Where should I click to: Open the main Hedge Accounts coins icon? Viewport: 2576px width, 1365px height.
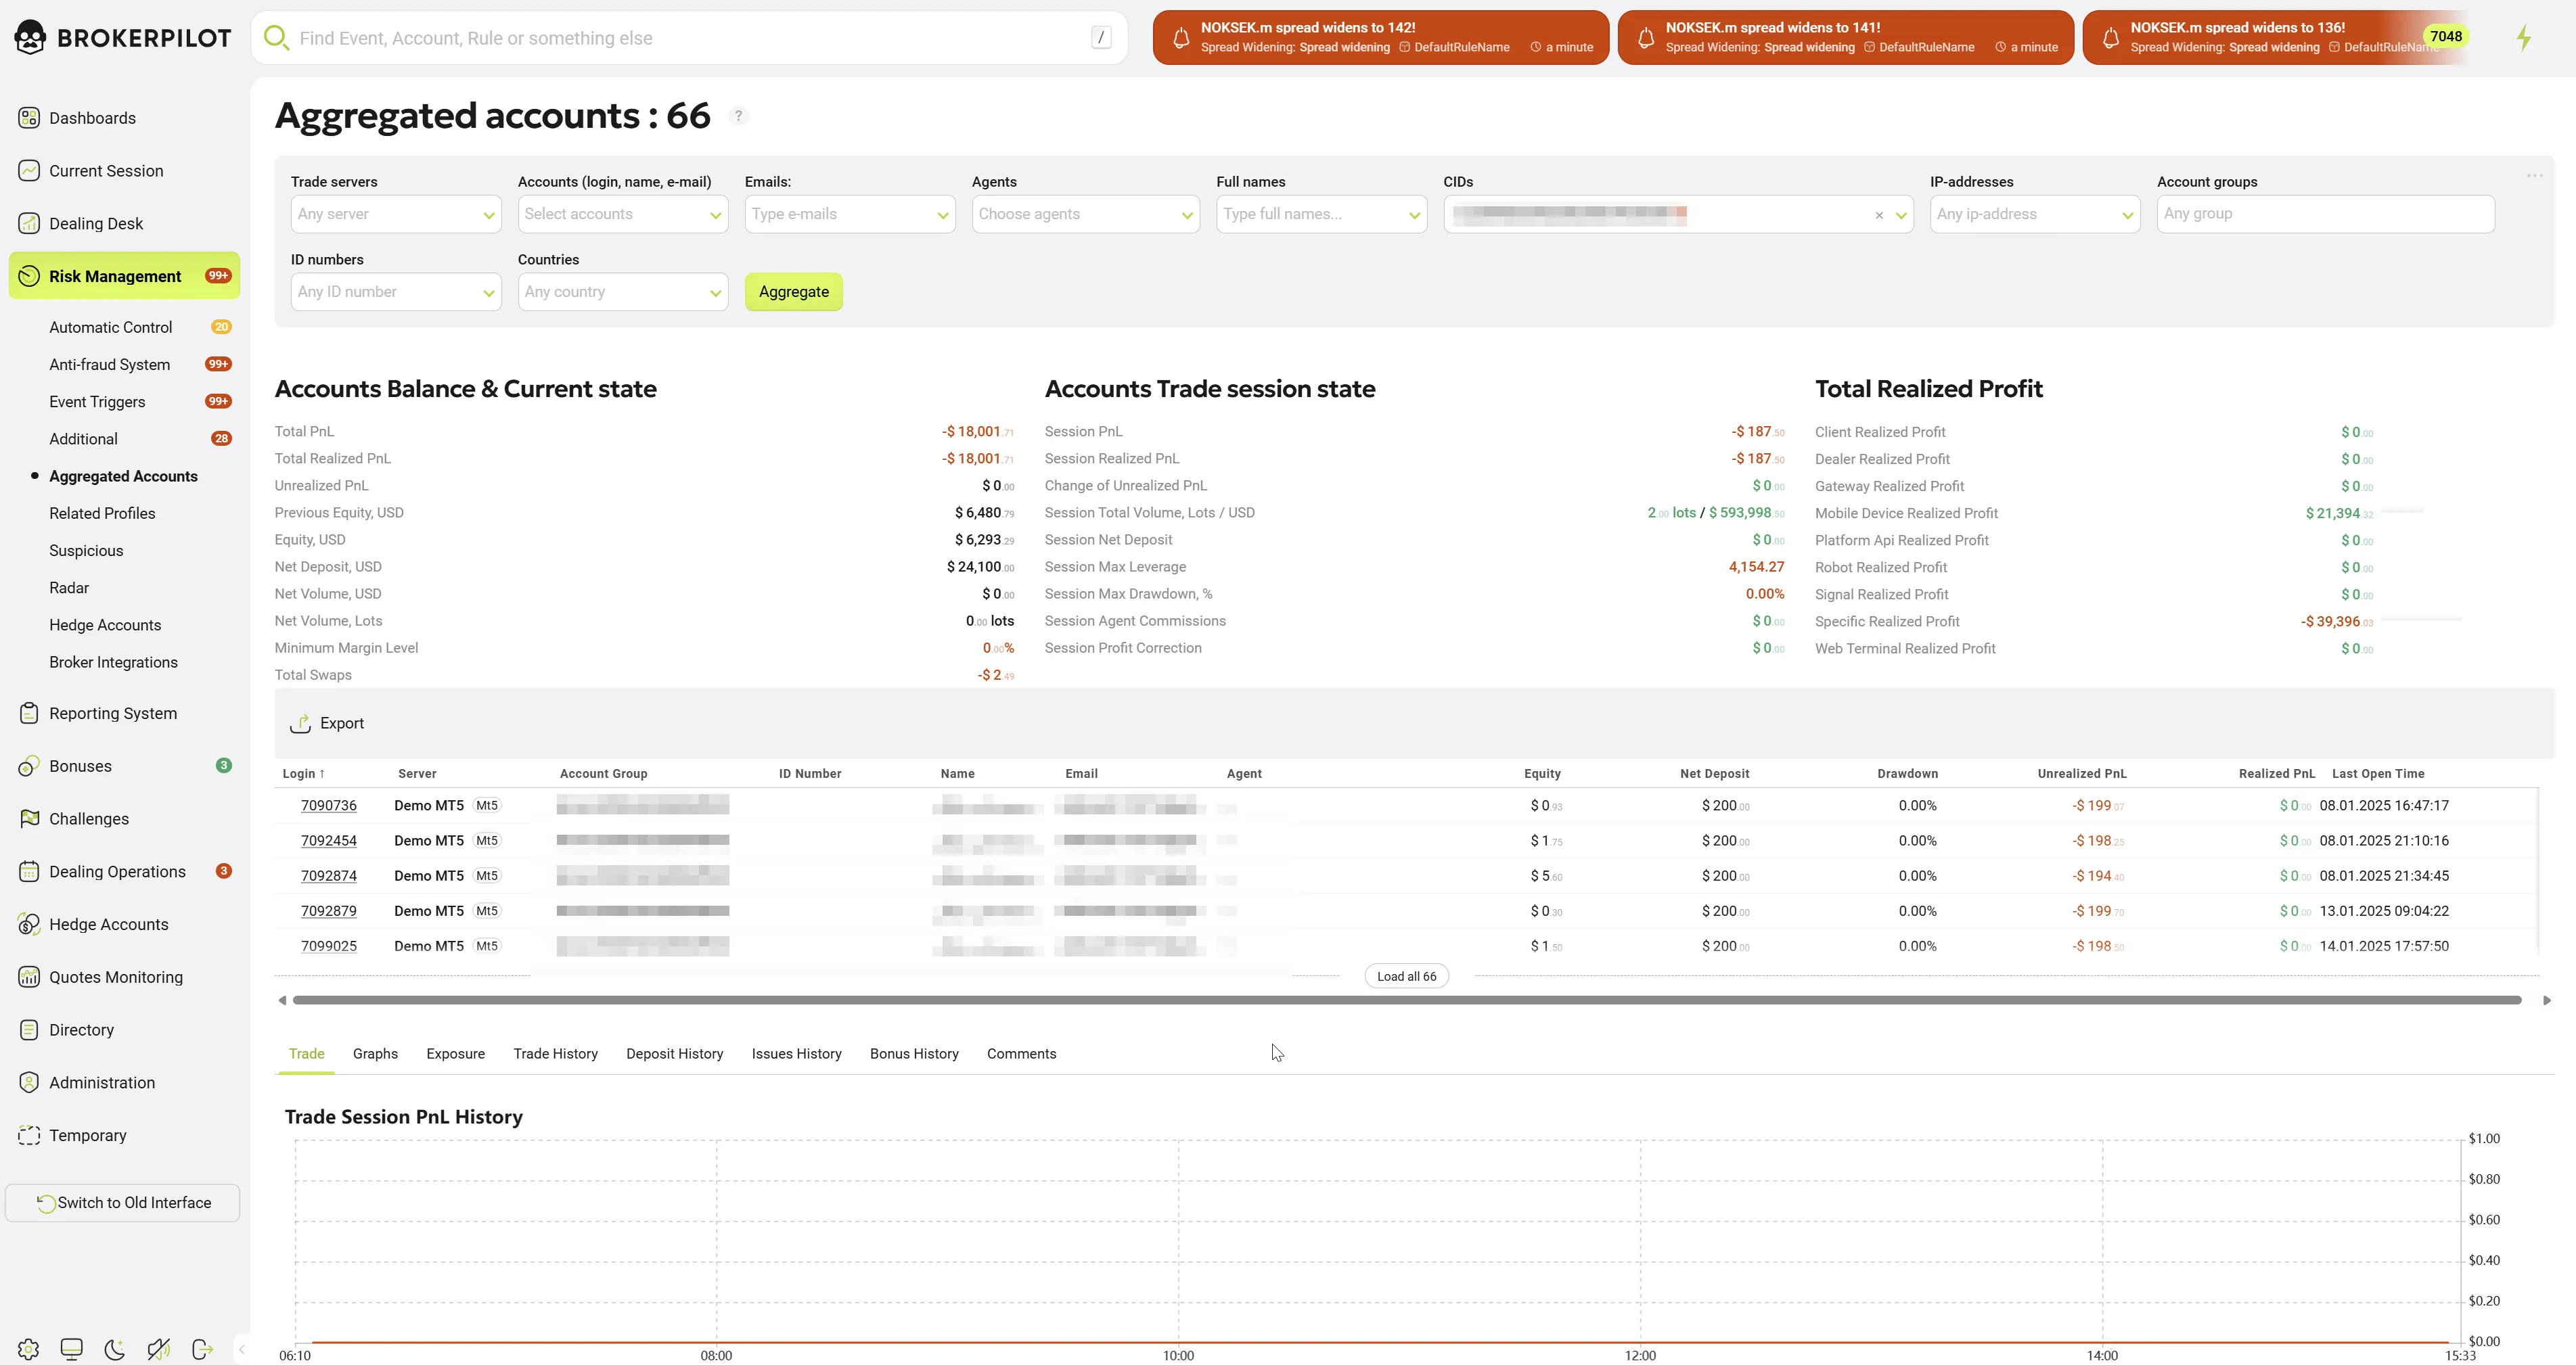click(29, 925)
